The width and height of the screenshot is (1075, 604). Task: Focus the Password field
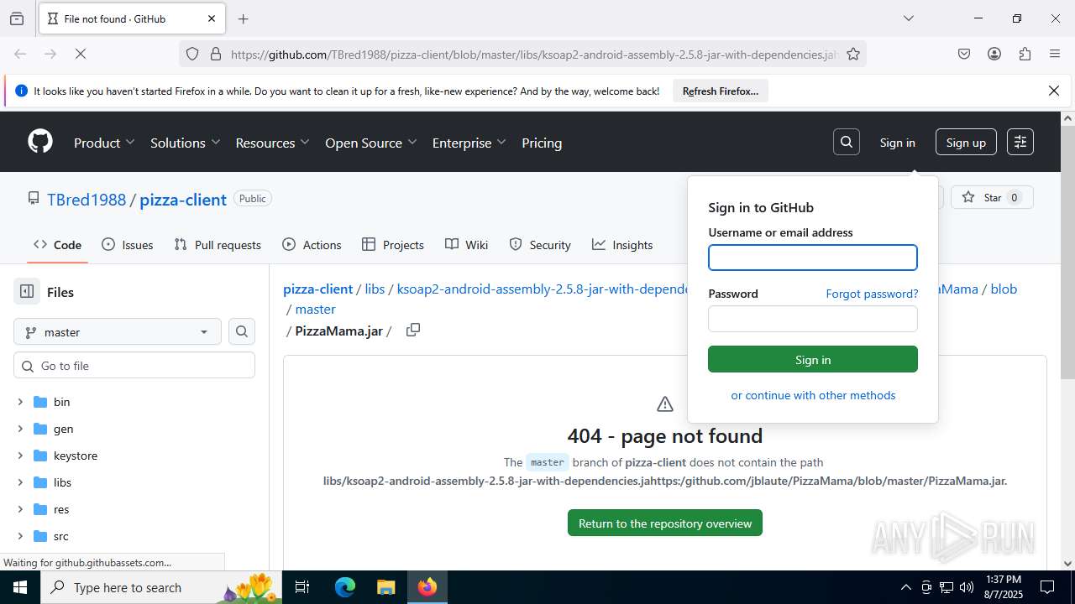pyautogui.click(x=813, y=319)
